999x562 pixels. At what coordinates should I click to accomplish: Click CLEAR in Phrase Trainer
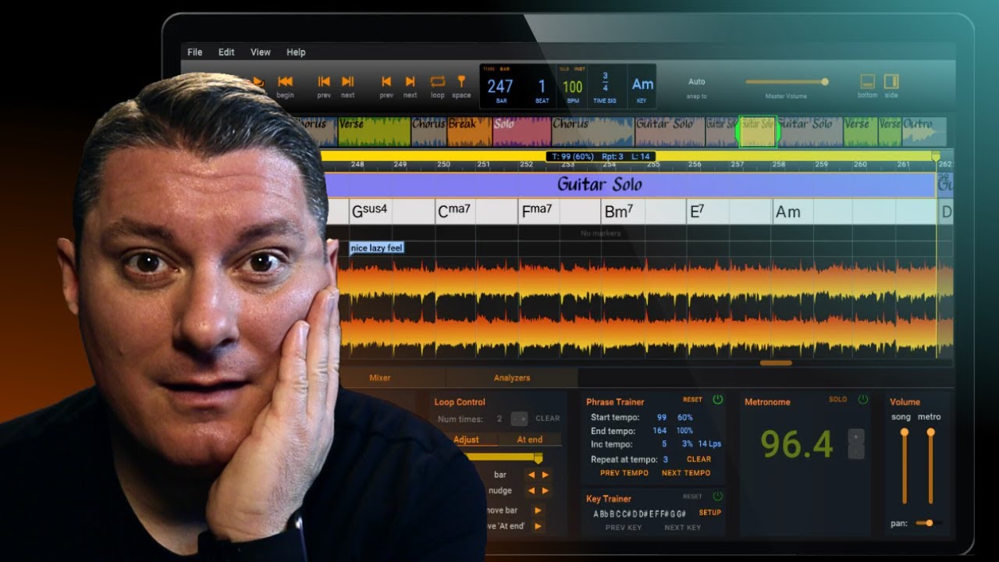(699, 459)
